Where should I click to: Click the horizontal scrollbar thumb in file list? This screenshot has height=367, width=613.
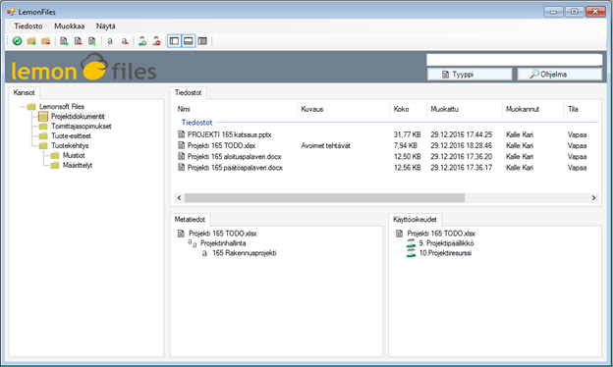coord(324,198)
